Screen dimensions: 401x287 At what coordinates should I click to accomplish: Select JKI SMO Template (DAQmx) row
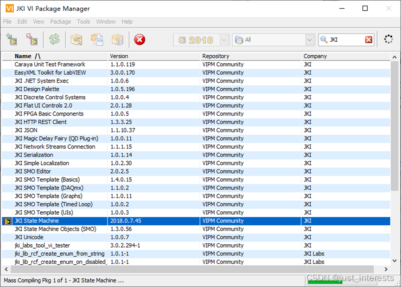(196, 188)
